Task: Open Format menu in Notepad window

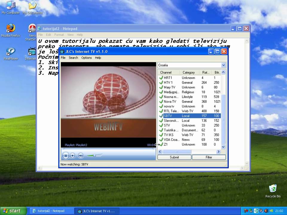Action: click(59, 35)
